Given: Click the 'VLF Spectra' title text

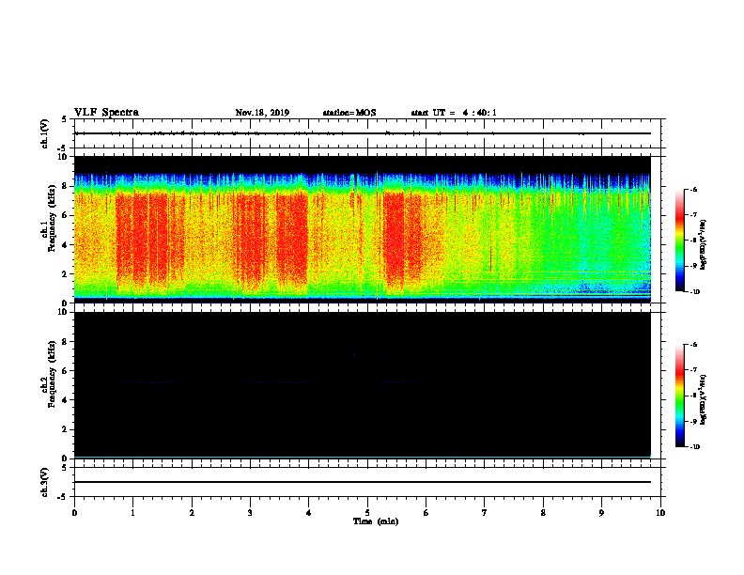Looking at the screenshot, I should pos(106,113).
